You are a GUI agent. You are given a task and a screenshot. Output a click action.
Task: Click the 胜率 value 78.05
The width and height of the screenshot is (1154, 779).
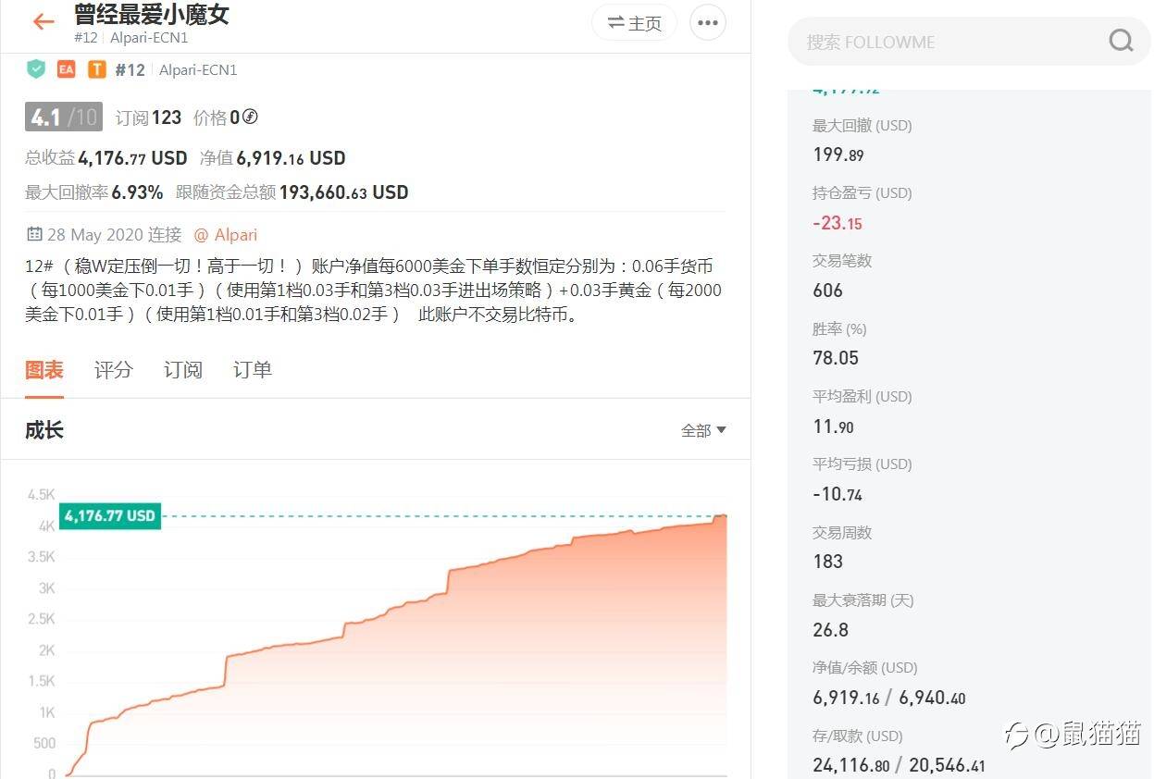tap(836, 358)
